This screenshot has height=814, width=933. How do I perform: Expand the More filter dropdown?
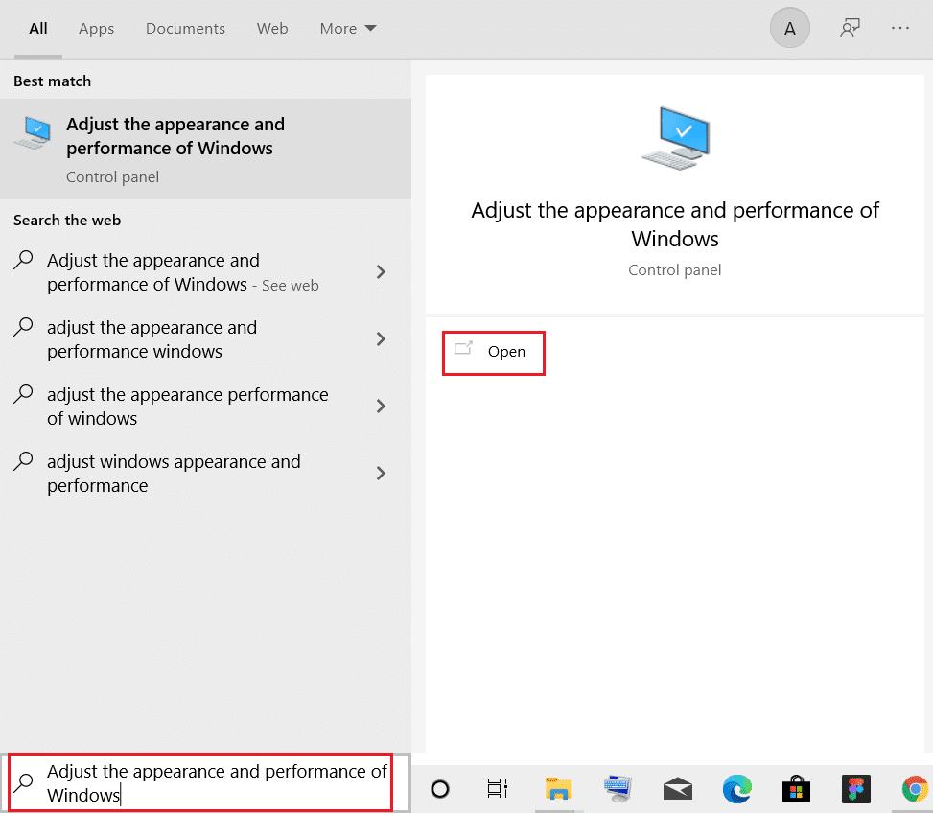[x=348, y=29]
